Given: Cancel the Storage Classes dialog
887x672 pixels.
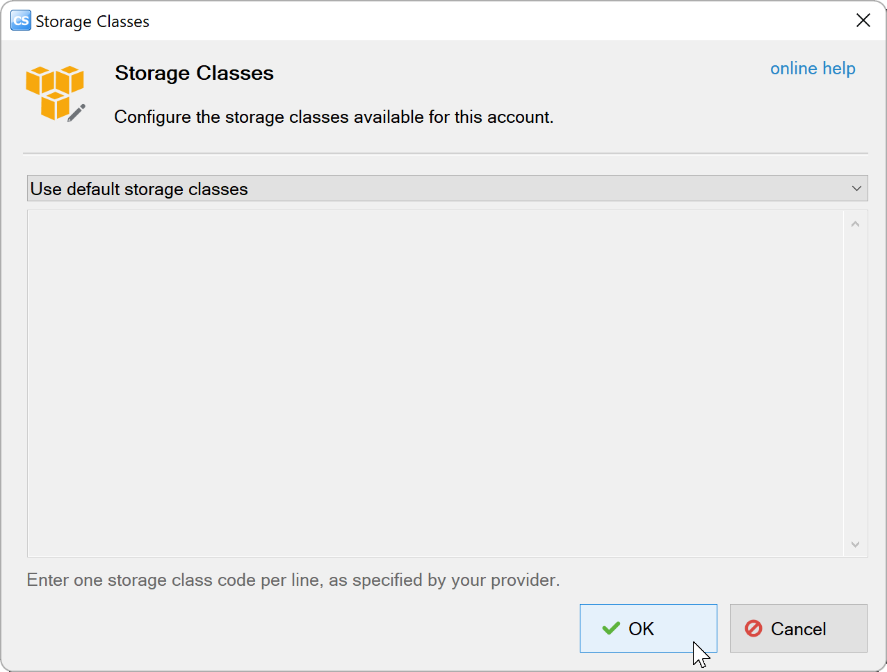Looking at the screenshot, I should 798,628.
